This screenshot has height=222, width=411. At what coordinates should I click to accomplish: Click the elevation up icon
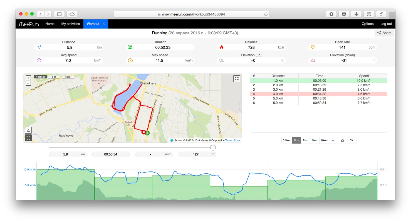(x=221, y=60)
